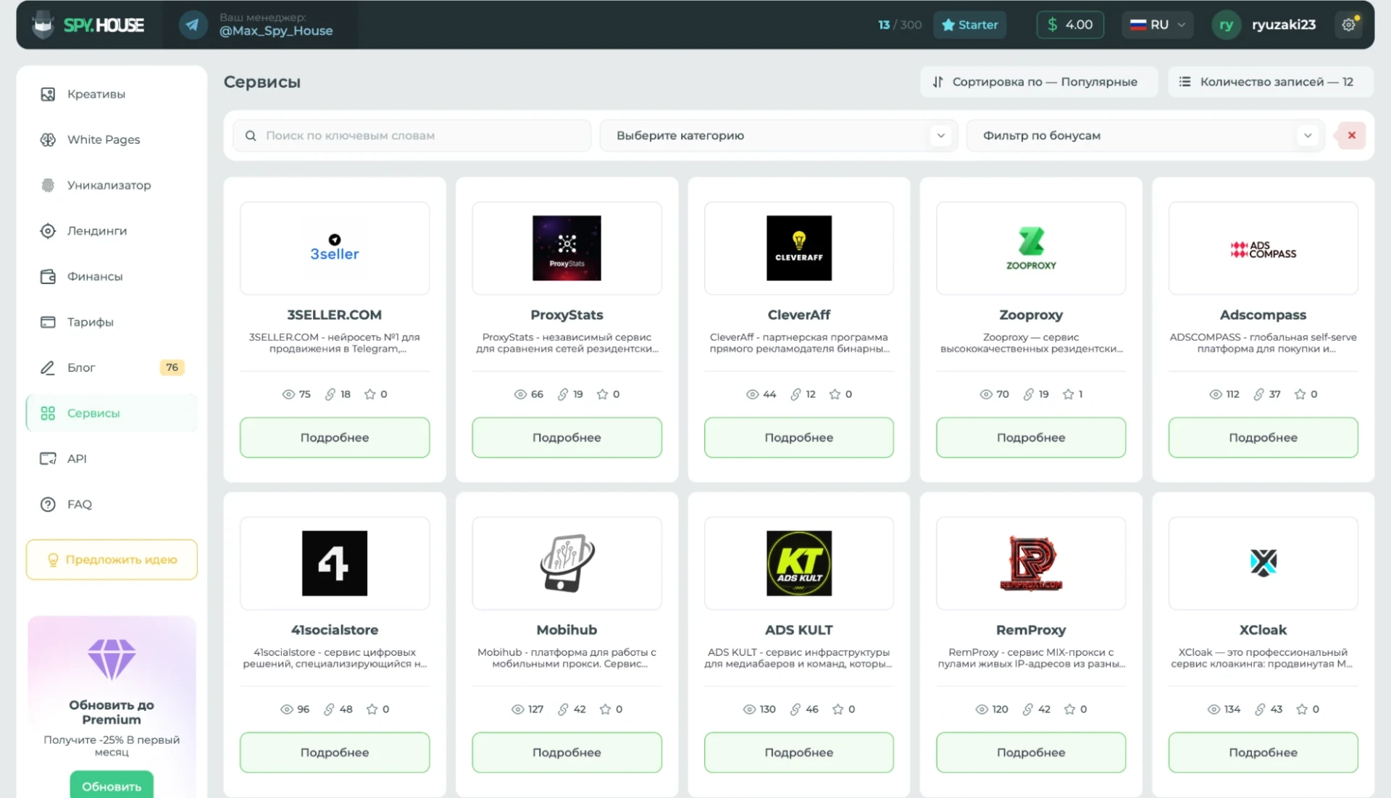Click the Mobihub card title
This screenshot has width=1391, height=798.
(x=567, y=631)
